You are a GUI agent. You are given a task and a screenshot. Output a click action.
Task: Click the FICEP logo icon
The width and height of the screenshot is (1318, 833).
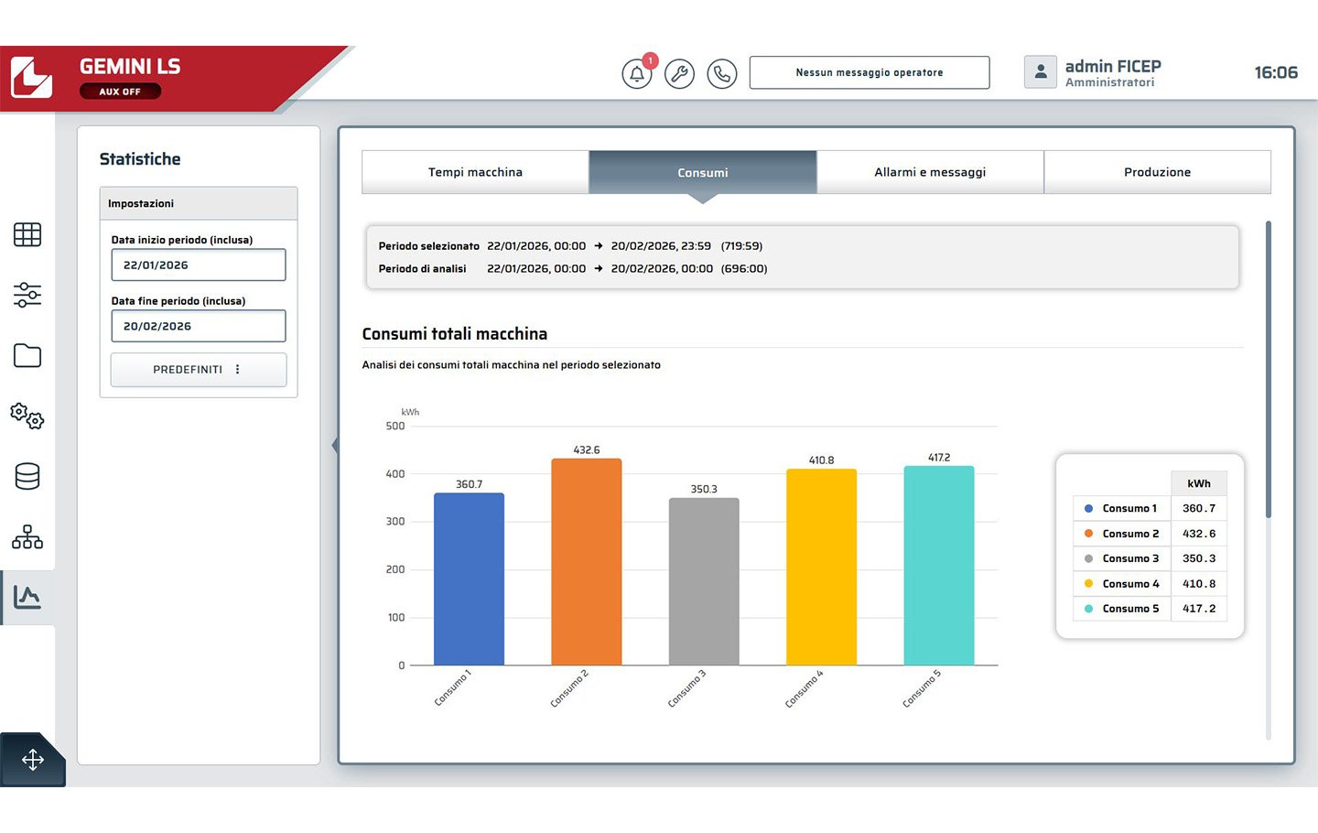(x=31, y=78)
